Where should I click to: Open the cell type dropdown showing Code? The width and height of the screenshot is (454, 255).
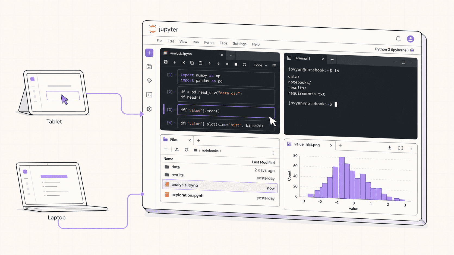[260, 65]
